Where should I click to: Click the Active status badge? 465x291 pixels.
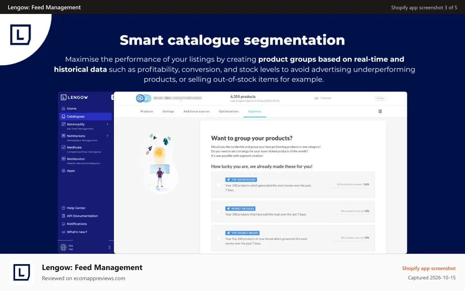pyautogui.click(x=381, y=98)
